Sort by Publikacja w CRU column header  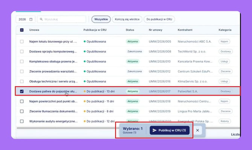tap(95, 30)
